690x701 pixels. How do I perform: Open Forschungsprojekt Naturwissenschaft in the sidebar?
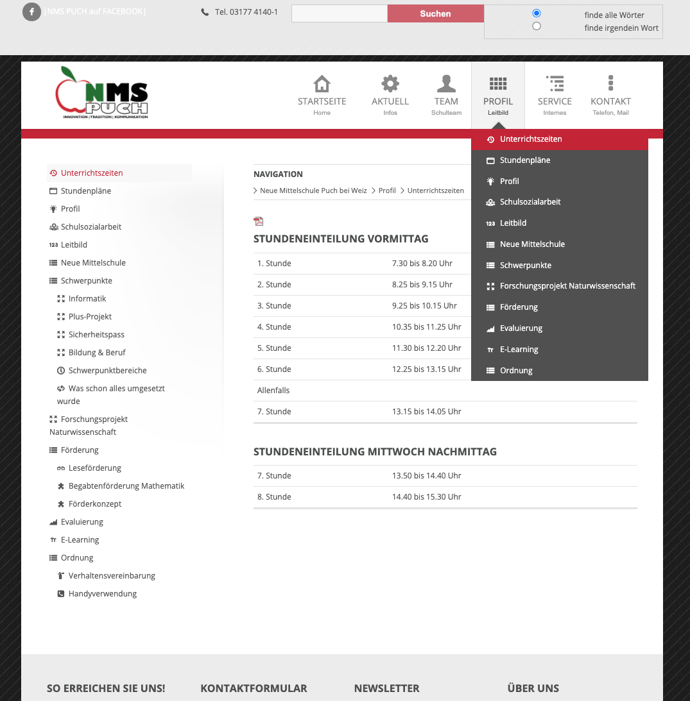pos(89,426)
